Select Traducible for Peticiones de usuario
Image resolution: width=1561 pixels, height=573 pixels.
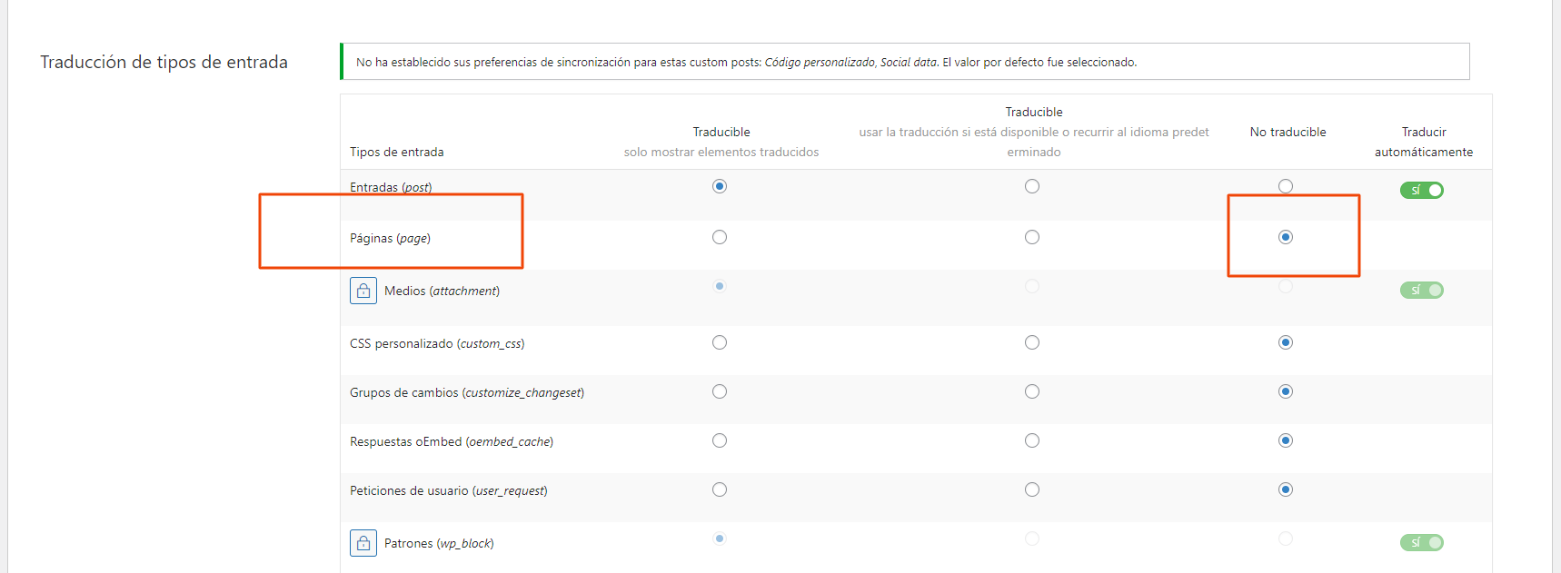(x=720, y=489)
